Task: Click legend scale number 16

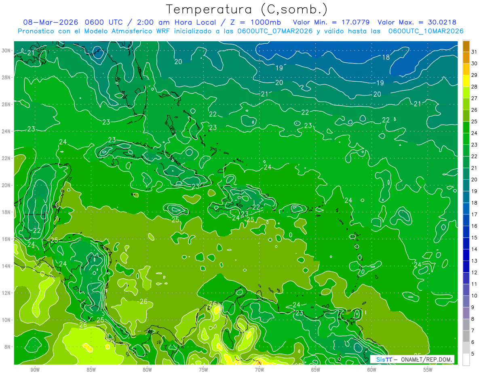Action: pos(474,226)
